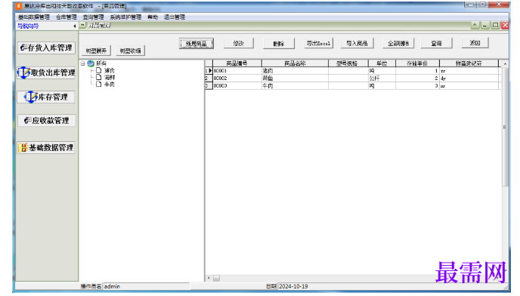Click the table's vertical scroll-up arrow
The width and height of the screenshot is (520, 296).
[505, 63]
